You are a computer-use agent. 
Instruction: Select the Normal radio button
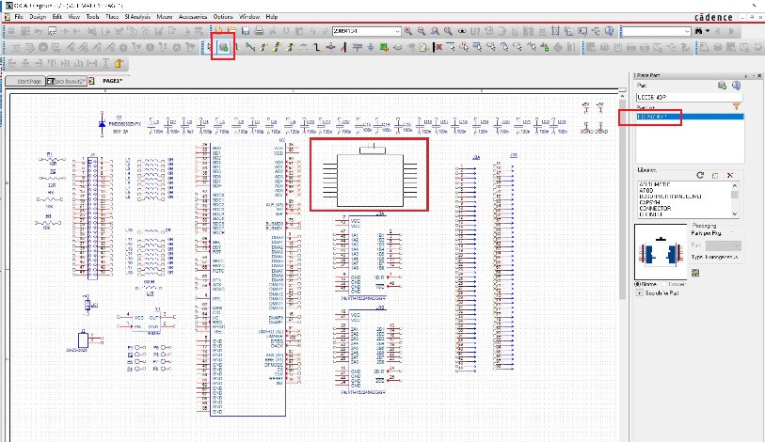pyautogui.click(x=637, y=284)
